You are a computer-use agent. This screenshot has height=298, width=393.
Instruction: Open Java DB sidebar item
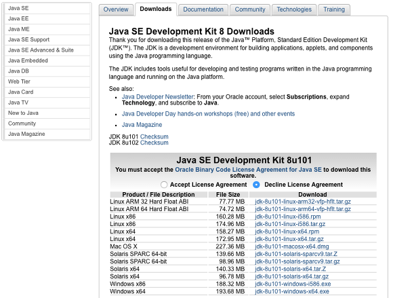point(47,71)
